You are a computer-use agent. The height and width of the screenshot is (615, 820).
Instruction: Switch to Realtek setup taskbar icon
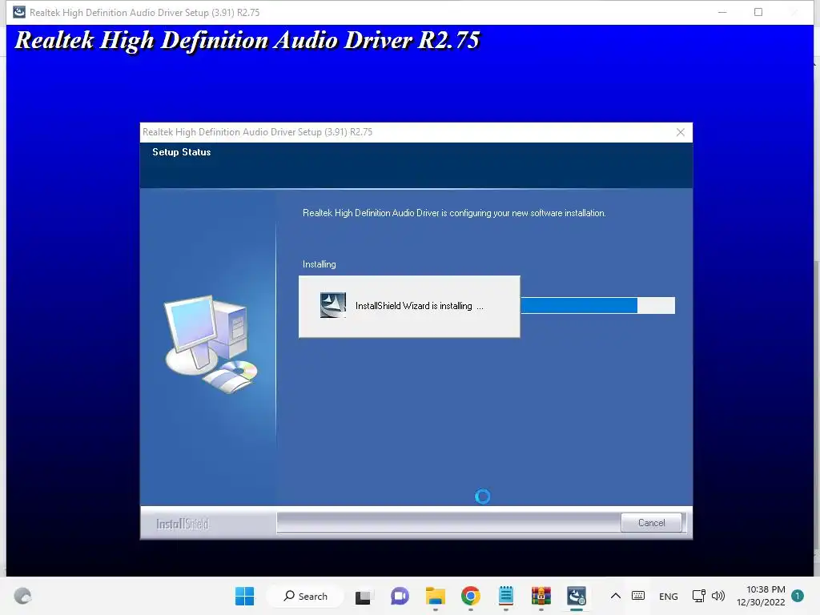[577, 596]
